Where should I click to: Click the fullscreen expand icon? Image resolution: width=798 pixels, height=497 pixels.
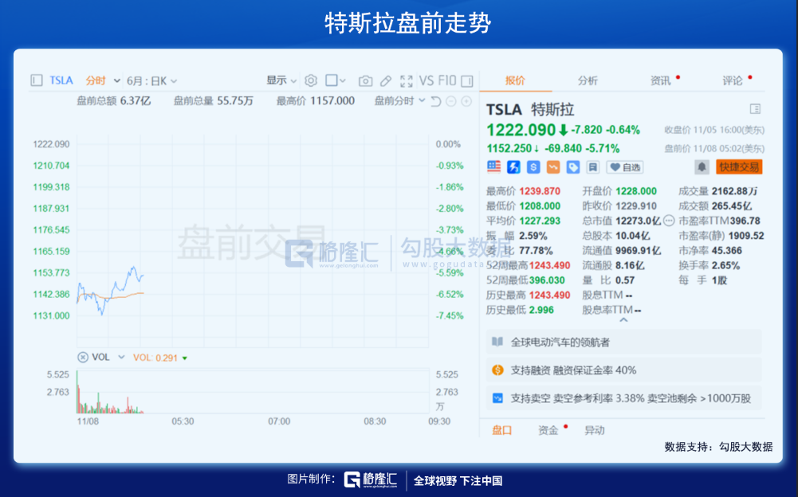[x=407, y=80]
